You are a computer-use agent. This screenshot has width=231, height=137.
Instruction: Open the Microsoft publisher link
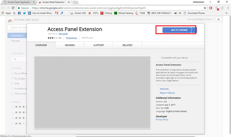pos(63,34)
